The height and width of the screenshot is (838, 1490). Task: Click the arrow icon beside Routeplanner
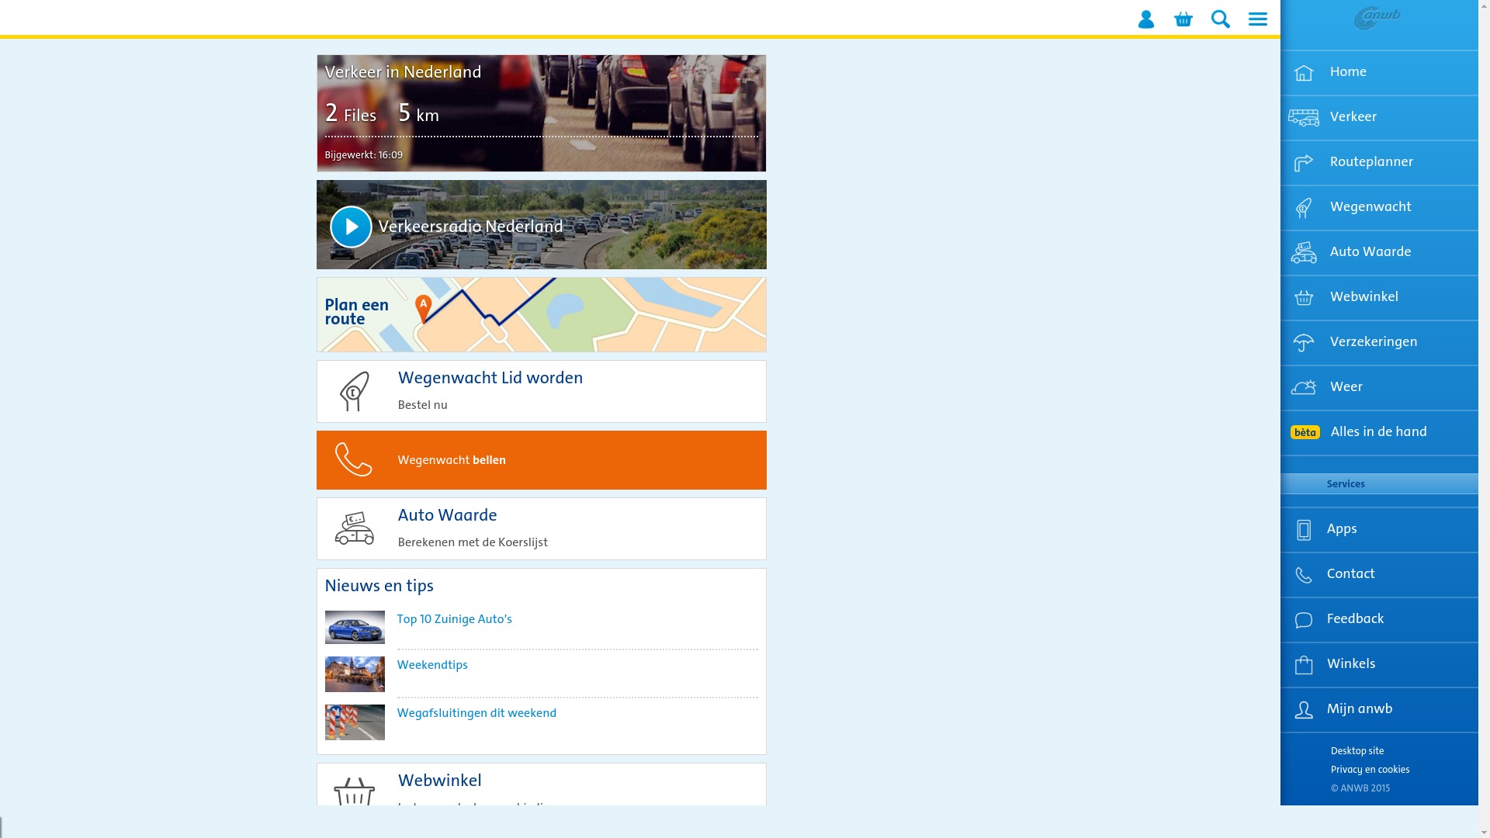[1304, 163]
